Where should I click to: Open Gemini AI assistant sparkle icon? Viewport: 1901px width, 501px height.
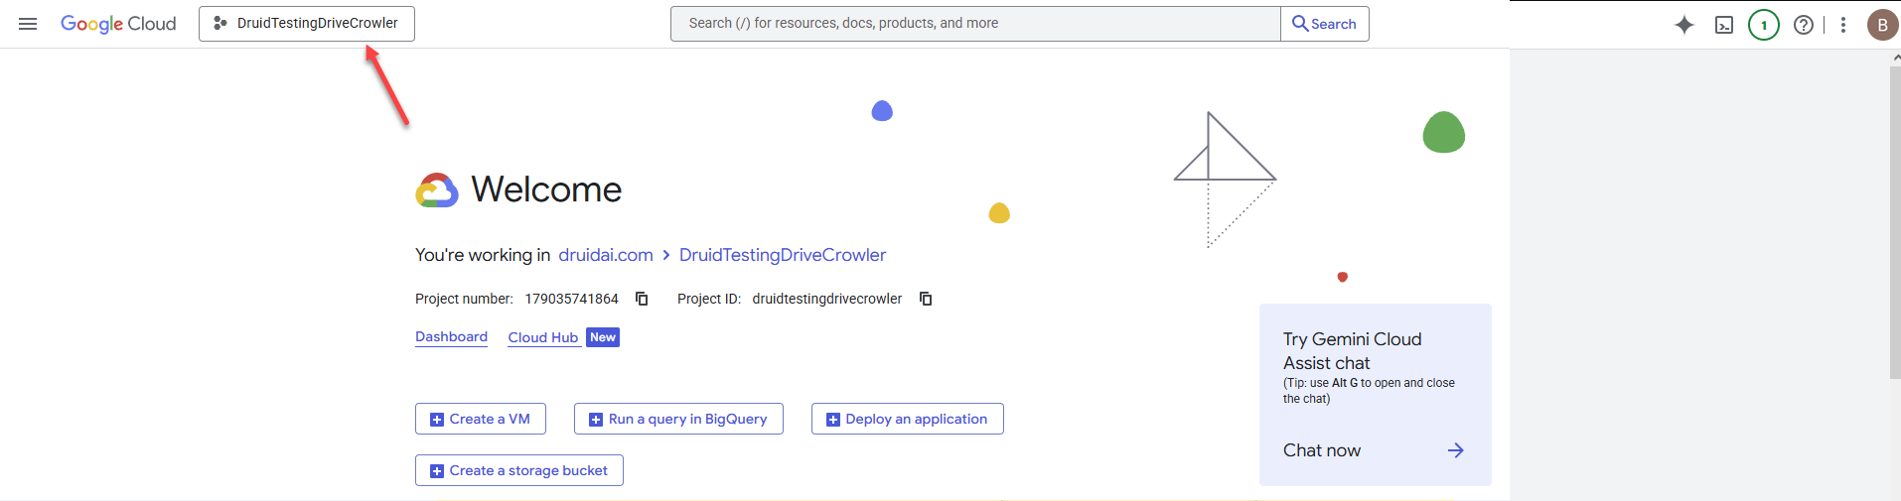1684,25
